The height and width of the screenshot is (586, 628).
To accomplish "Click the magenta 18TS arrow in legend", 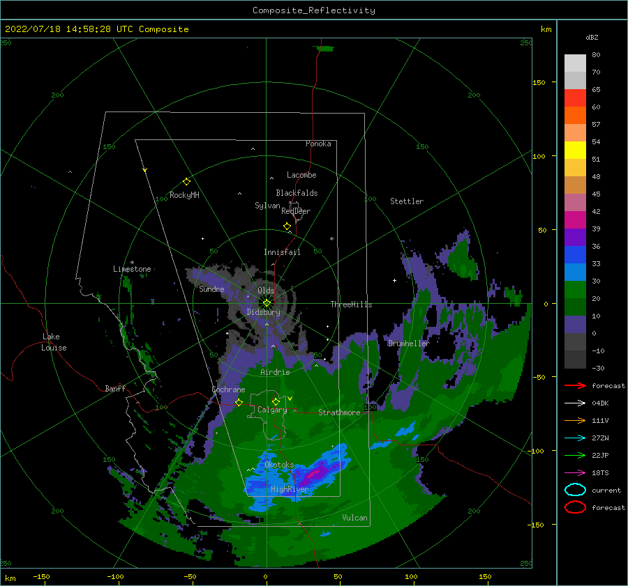I will click(575, 473).
